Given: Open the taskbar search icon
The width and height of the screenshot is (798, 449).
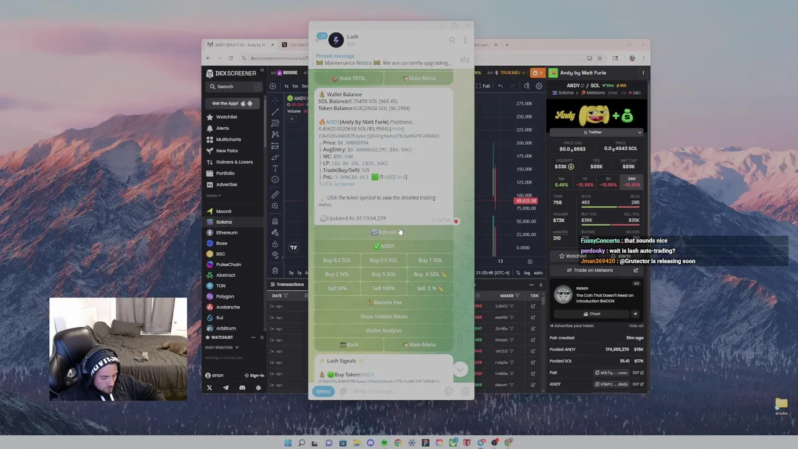Looking at the screenshot, I should click(301, 443).
